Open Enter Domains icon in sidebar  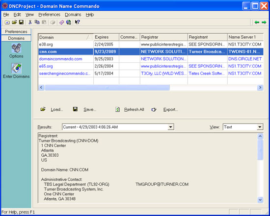tap(16, 68)
